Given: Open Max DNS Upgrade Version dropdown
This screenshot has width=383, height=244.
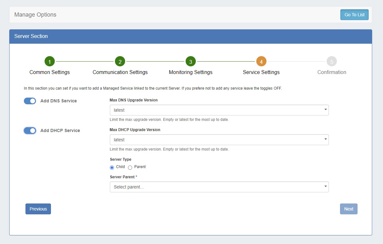Looking at the screenshot, I should (x=219, y=110).
